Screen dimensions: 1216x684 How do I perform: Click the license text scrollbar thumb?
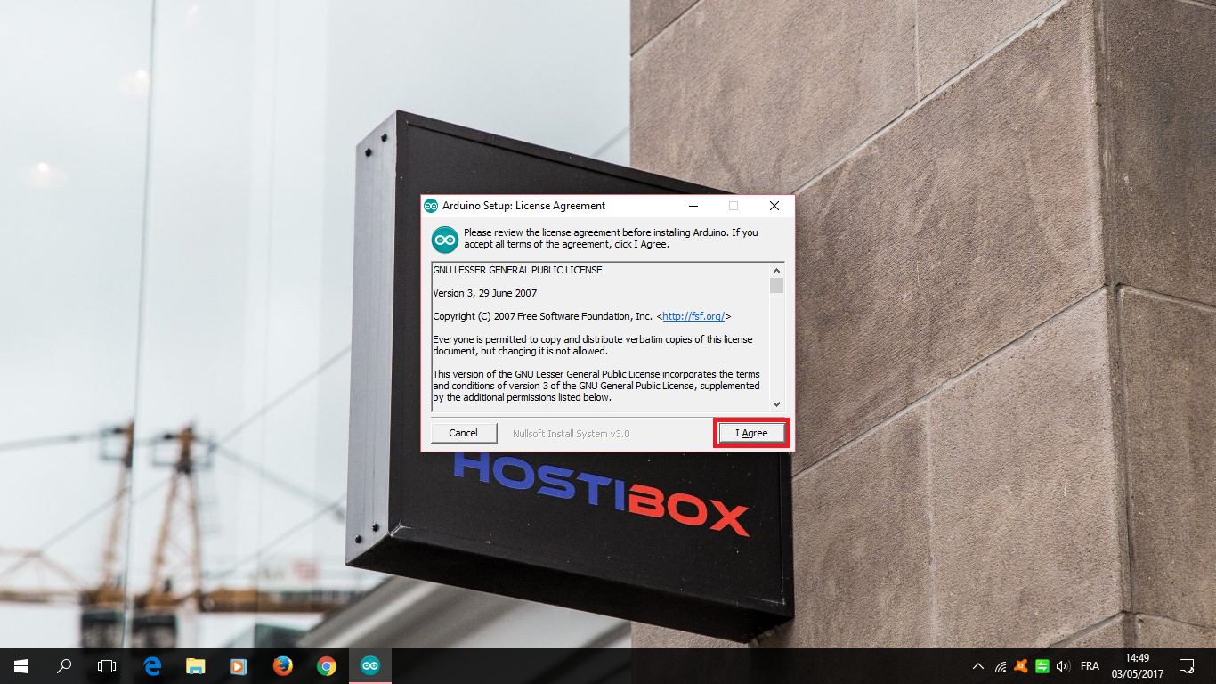coord(776,285)
